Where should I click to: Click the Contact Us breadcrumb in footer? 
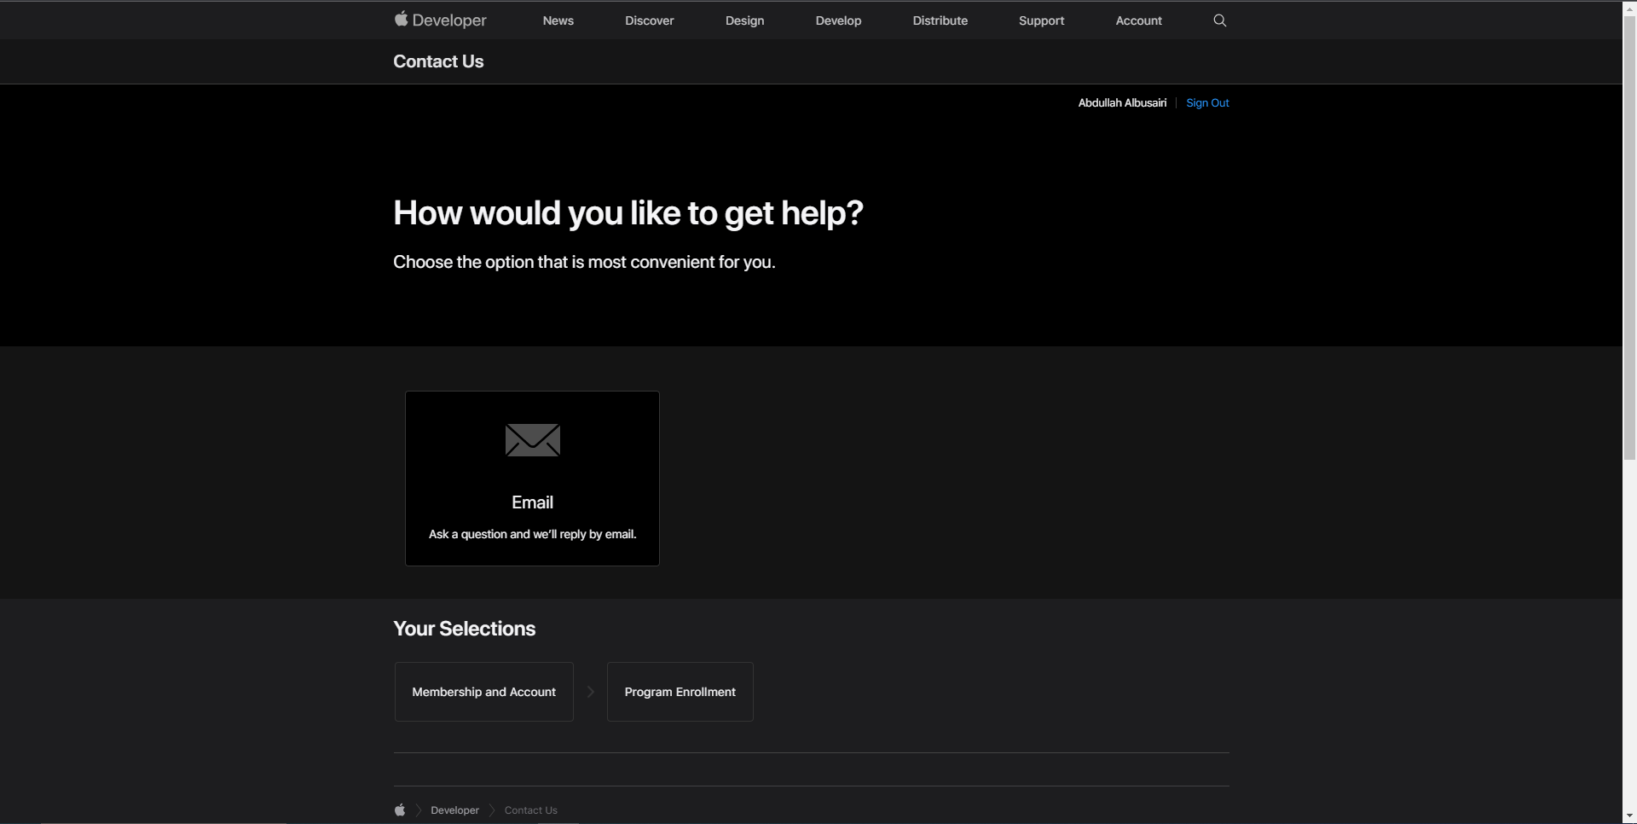(x=530, y=810)
